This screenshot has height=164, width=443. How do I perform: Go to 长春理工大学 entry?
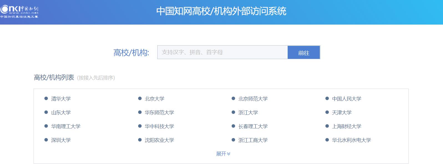point(253,126)
